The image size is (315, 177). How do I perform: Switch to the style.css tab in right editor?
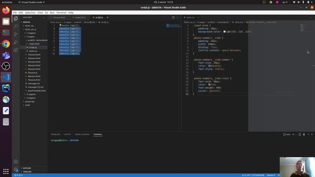click(190, 18)
